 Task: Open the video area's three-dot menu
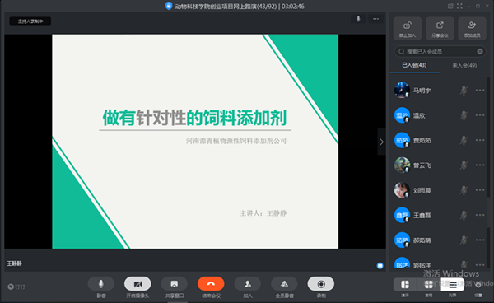point(376,19)
